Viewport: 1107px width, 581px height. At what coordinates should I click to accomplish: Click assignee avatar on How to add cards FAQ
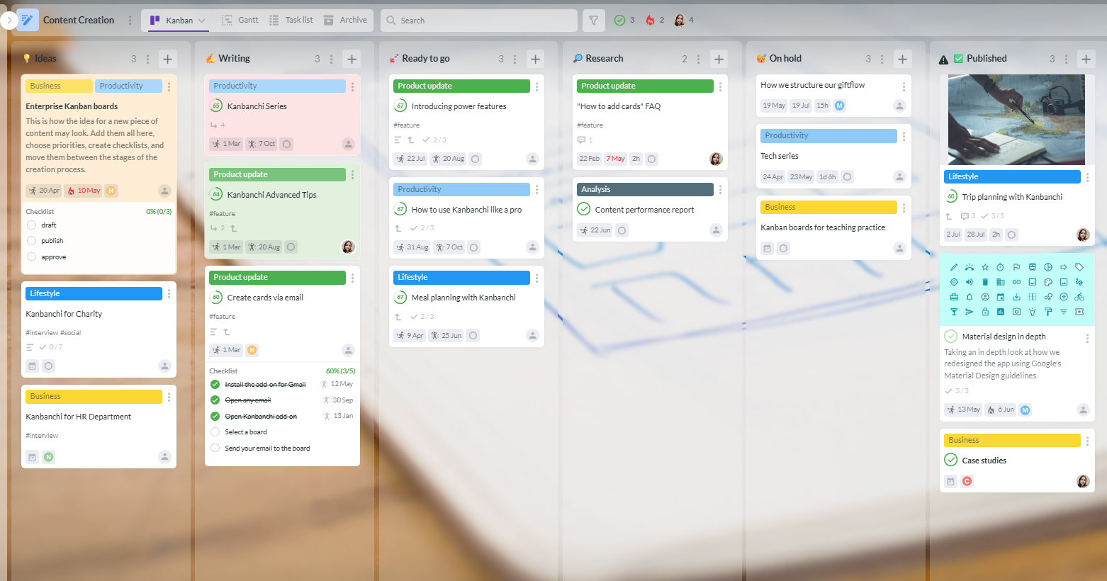(x=716, y=159)
